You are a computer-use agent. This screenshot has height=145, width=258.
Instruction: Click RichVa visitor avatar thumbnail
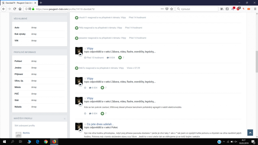point(18,135)
